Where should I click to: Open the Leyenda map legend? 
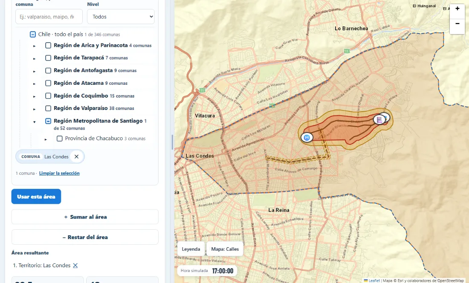(191, 249)
